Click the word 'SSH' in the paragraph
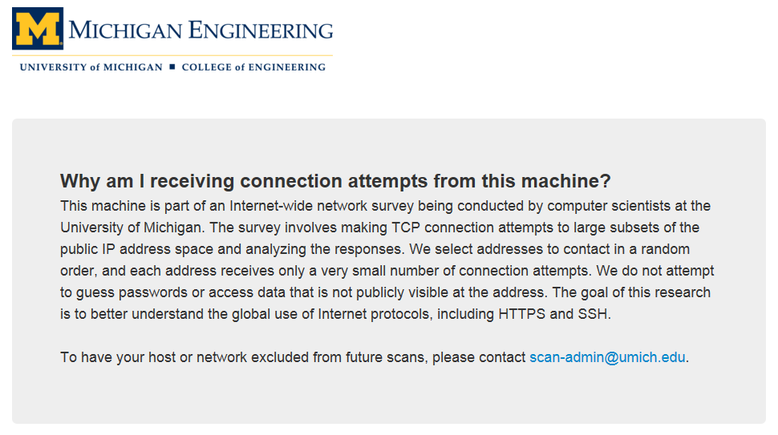Image resolution: width=778 pixels, height=435 pixels. pyautogui.click(x=594, y=314)
